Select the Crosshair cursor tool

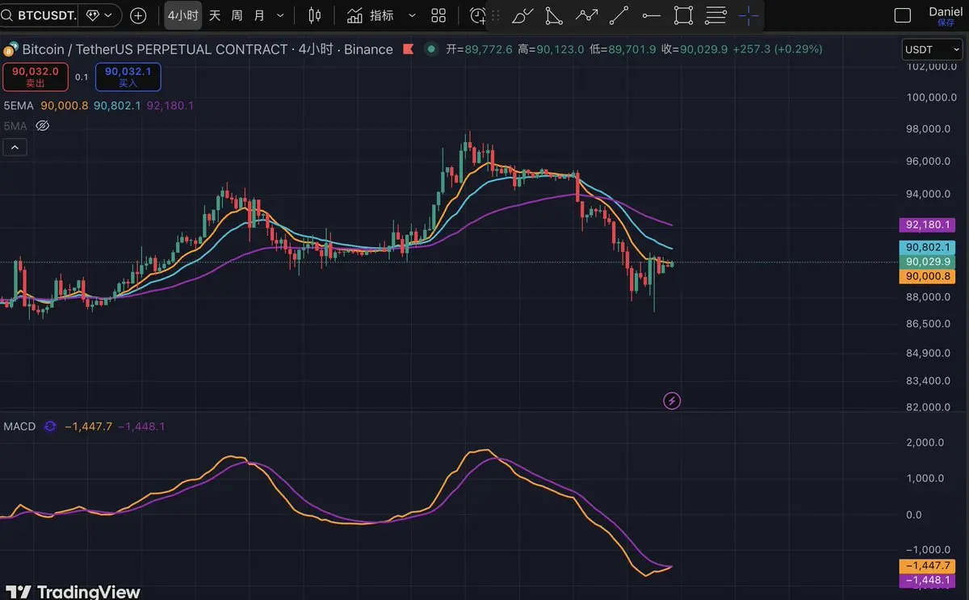[x=748, y=15]
